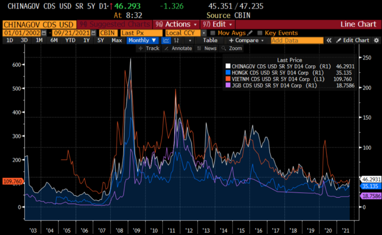Screen dimensions: 382x235
Task: Open the Actions menu
Action: (x=176, y=24)
